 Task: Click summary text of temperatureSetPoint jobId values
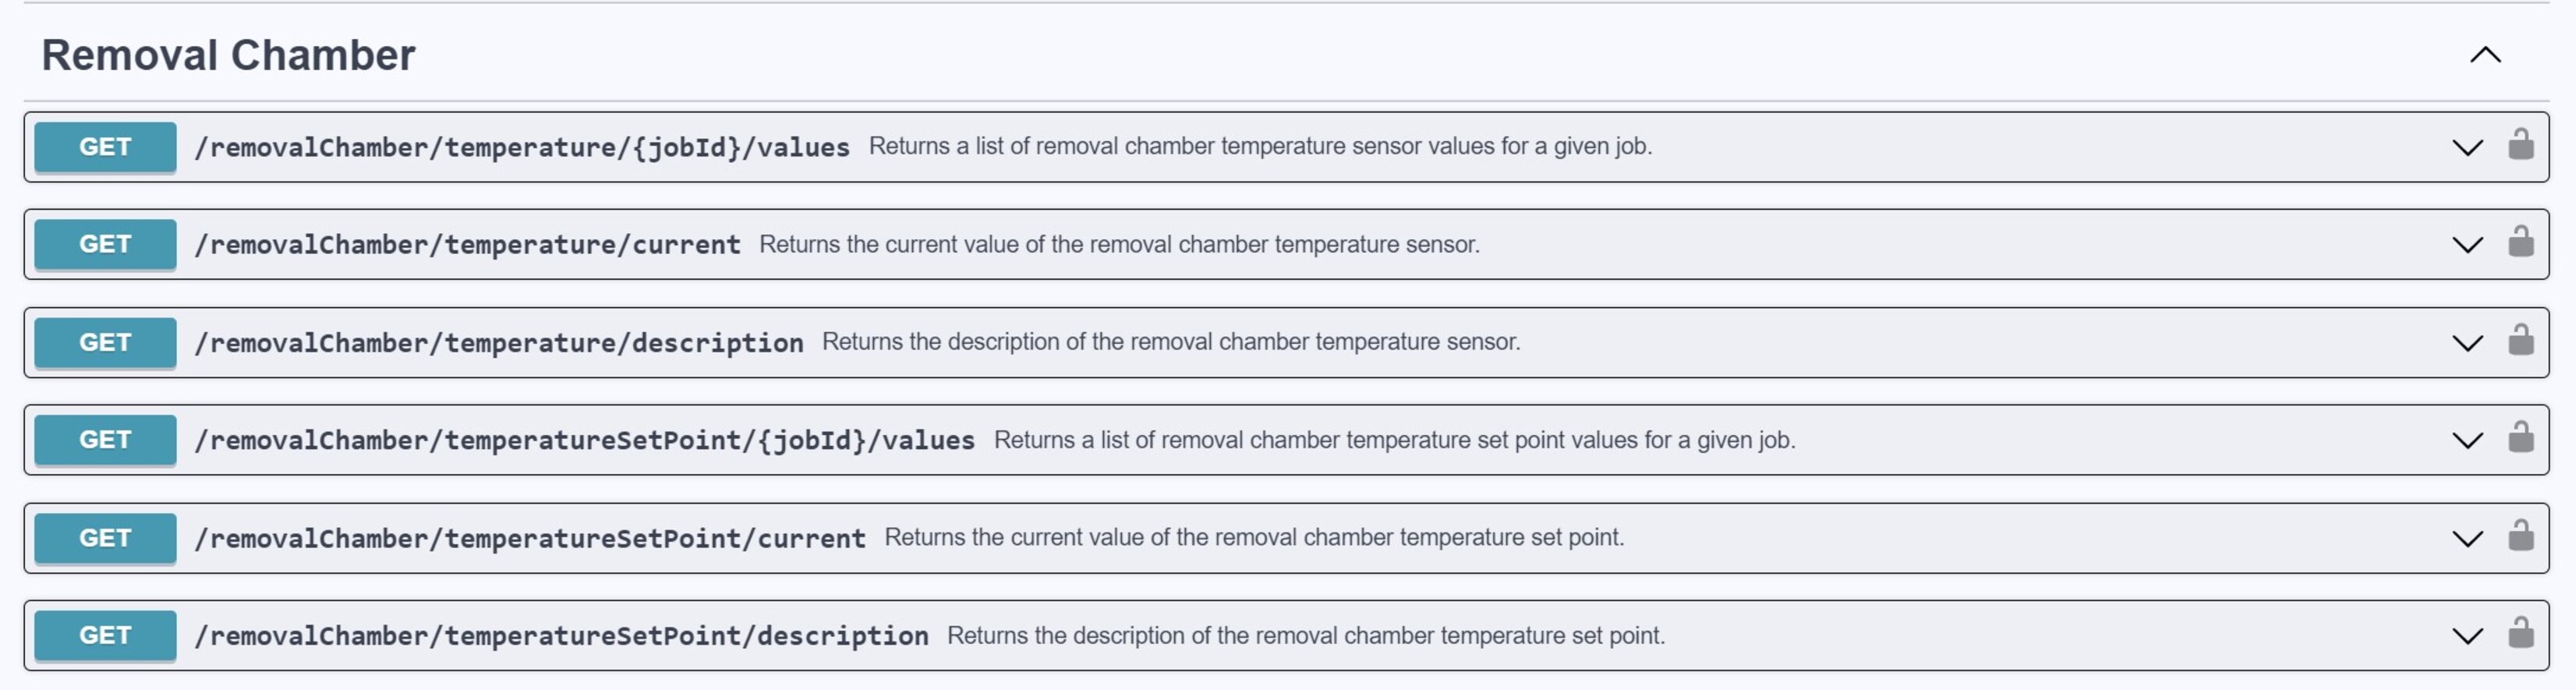pyautogui.click(x=1394, y=440)
